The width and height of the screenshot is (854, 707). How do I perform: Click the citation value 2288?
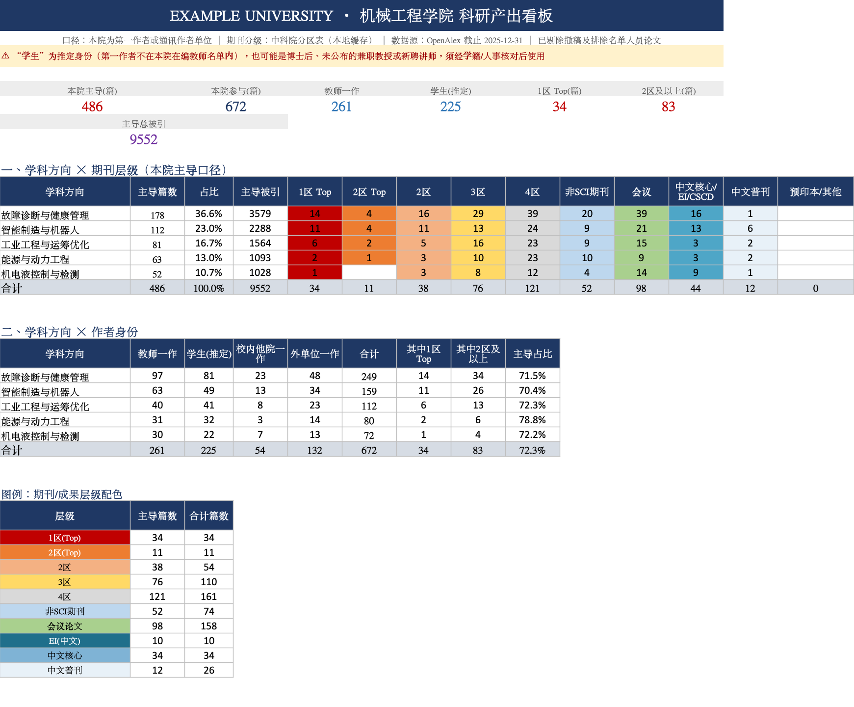point(260,228)
